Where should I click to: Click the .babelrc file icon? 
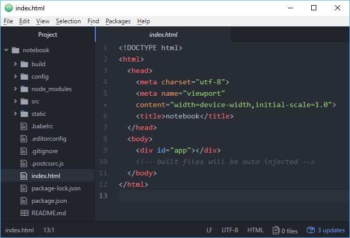coord(24,126)
